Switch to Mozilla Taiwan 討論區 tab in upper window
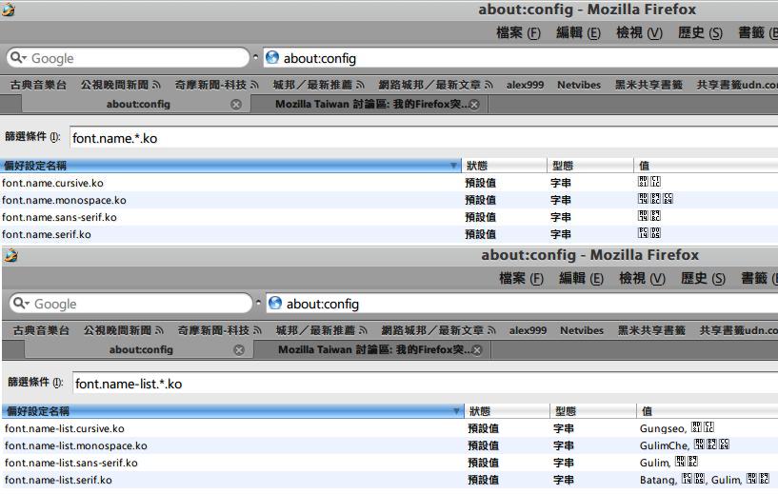Viewport: 778px width, 494px height. (369, 104)
